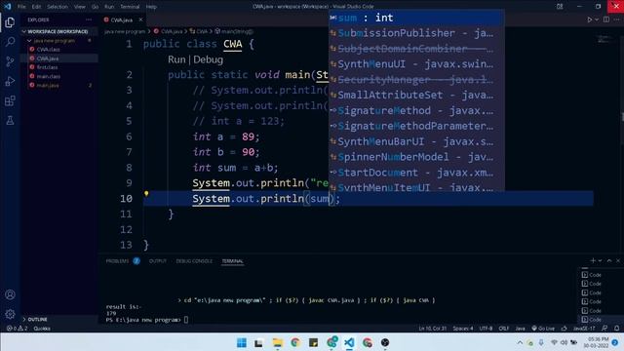Image resolution: width=624 pixels, height=351 pixels.
Task: Close the CWA.java editor tab
Action: coord(140,19)
